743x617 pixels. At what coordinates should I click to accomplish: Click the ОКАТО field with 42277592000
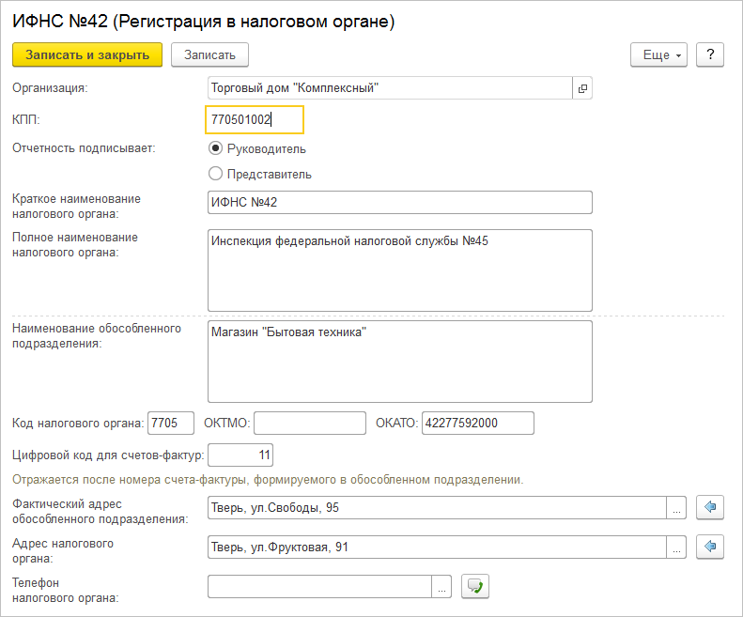(477, 423)
